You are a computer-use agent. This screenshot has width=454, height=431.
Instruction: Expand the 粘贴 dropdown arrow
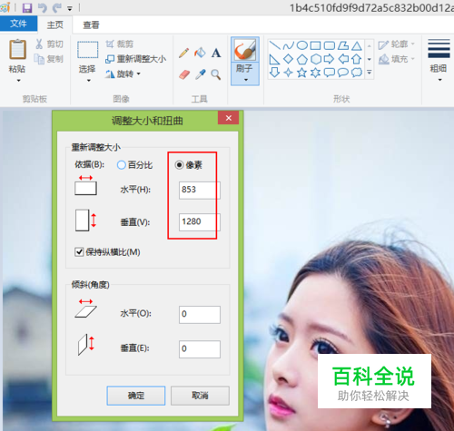coord(18,81)
